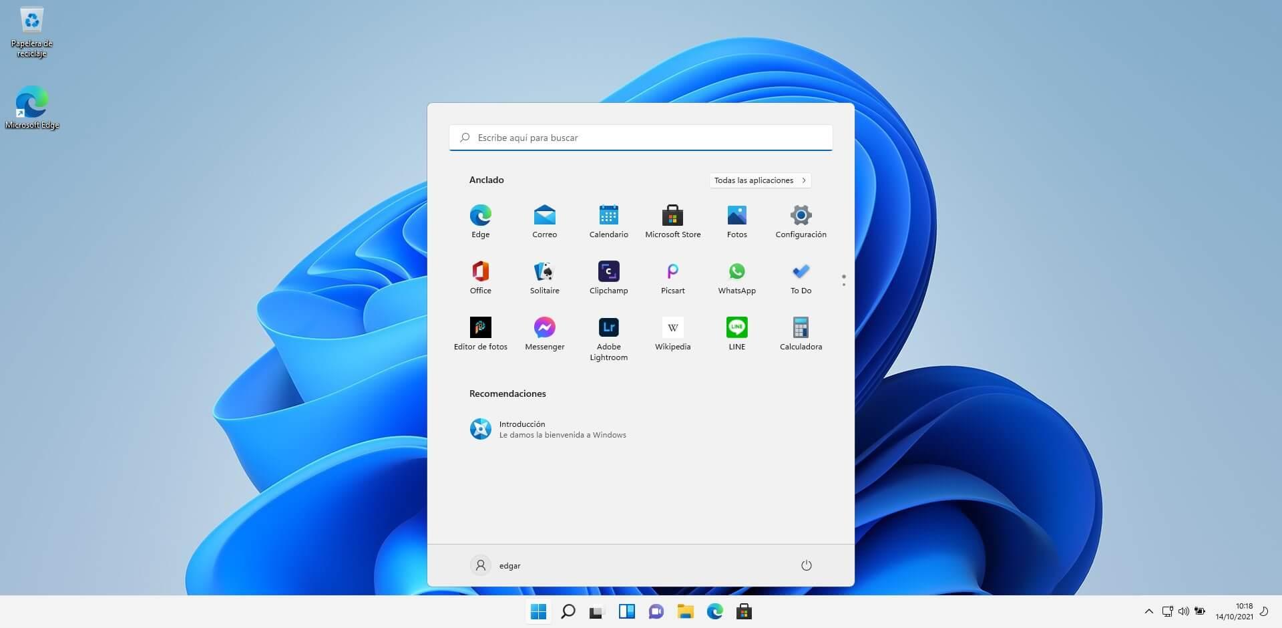Open the clock showing 10:18
The image size is (1282, 628).
tap(1234, 611)
